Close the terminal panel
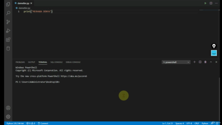Image resolution: width=222 pixels, height=125 pixels. [216, 62]
